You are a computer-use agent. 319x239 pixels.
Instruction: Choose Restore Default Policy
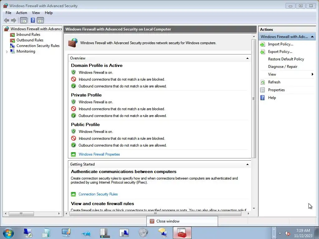(x=286, y=59)
